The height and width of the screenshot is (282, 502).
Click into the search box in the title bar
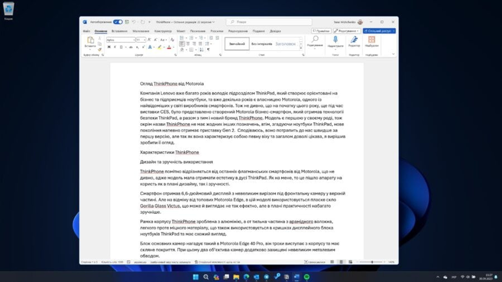[269, 22]
